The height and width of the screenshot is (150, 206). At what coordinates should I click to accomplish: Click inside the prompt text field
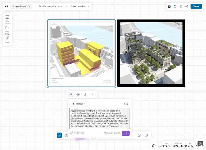(99, 118)
